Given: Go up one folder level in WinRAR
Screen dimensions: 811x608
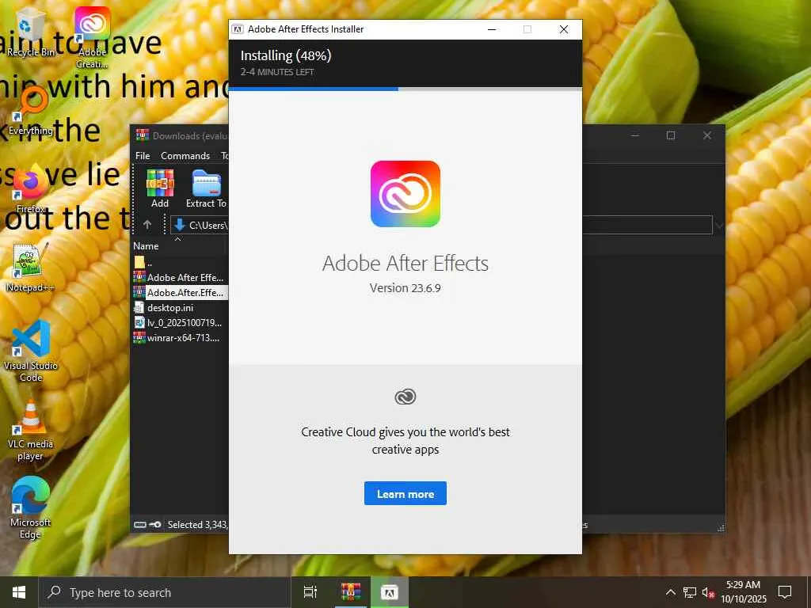Looking at the screenshot, I should coord(147,225).
